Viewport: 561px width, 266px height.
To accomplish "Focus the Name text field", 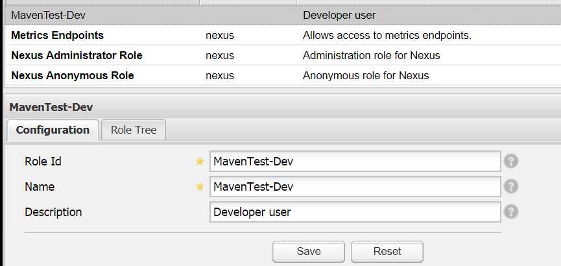I will click(355, 186).
